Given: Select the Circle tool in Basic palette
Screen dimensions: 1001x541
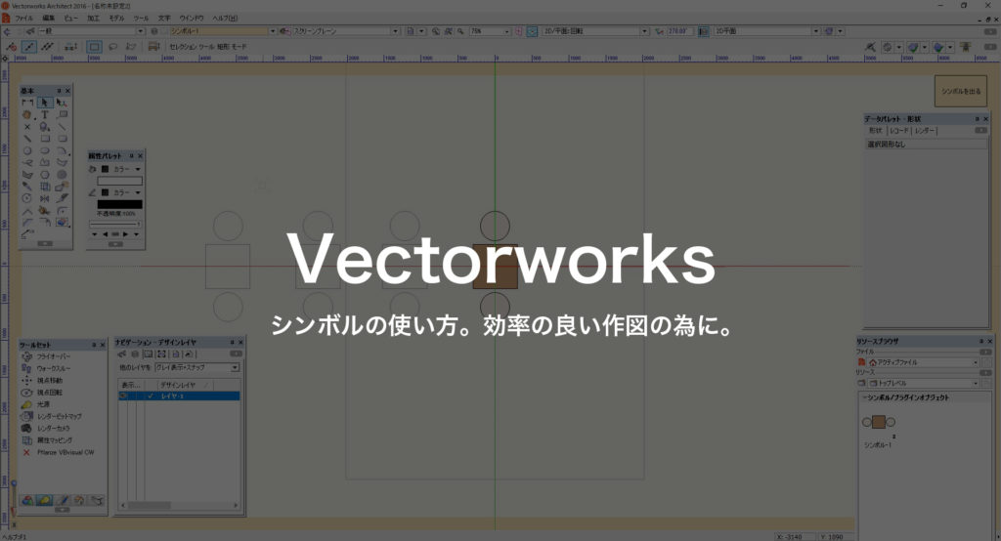Looking at the screenshot, I should click(26, 150).
